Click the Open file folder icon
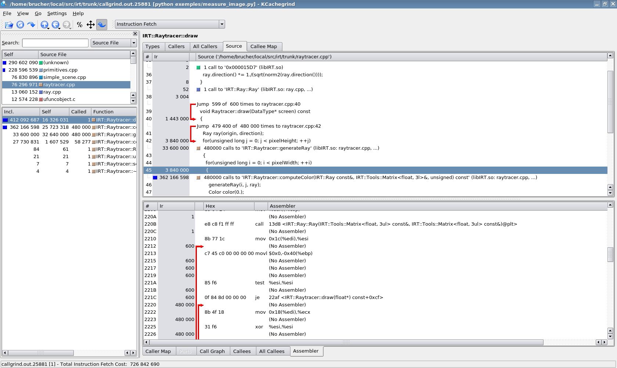 click(9, 25)
